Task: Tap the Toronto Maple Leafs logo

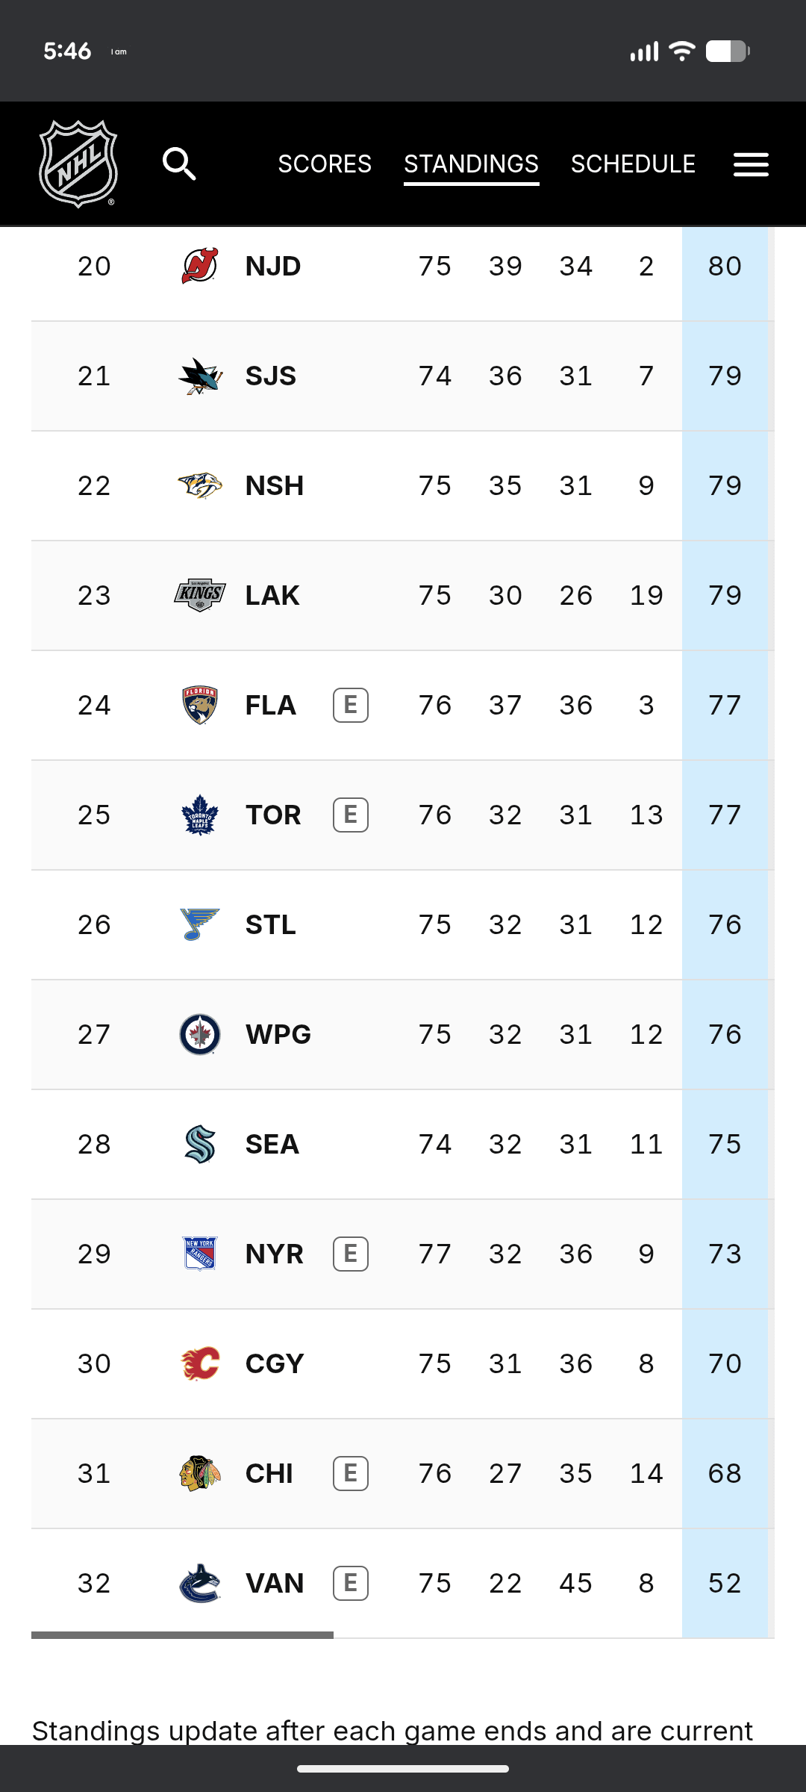Action: click(x=200, y=815)
